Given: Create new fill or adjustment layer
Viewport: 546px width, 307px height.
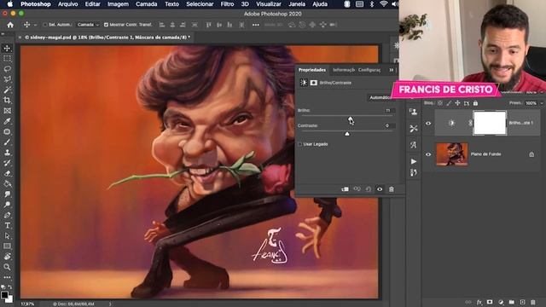Looking at the screenshot, I should [501, 302].
